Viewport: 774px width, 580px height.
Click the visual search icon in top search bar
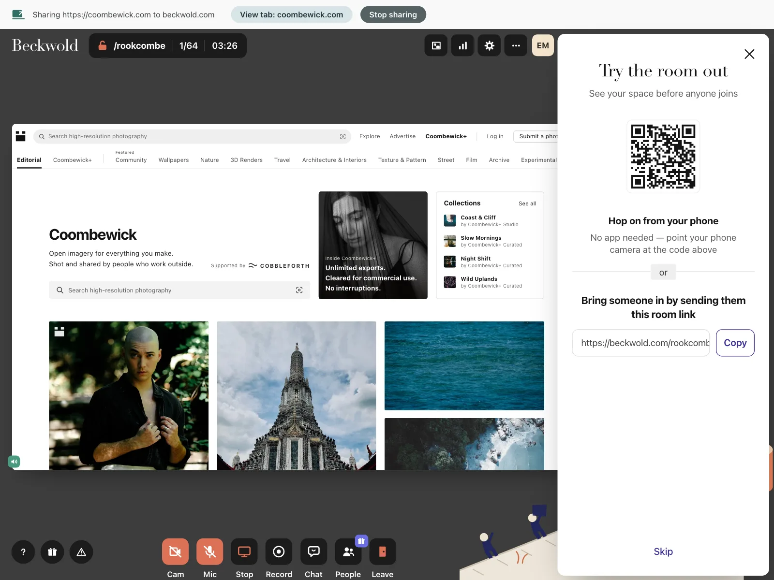pos(343,136)
